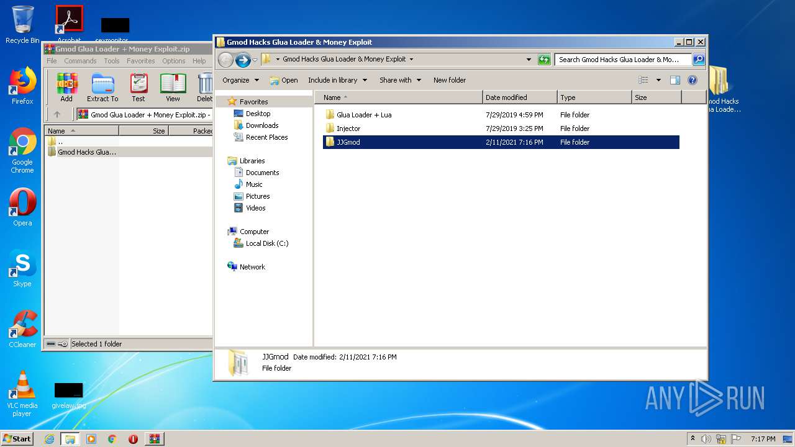Sort by the Type column header
The height and width of the screenshot is (447, 795).
coord(594,97)
